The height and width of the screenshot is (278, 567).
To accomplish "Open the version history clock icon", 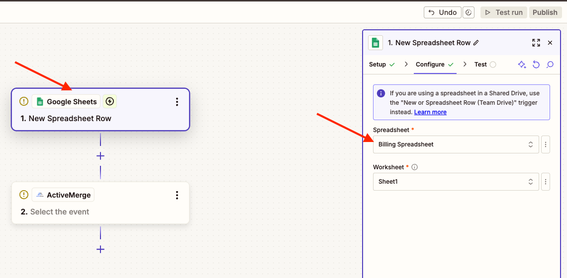I will [469, 12].
